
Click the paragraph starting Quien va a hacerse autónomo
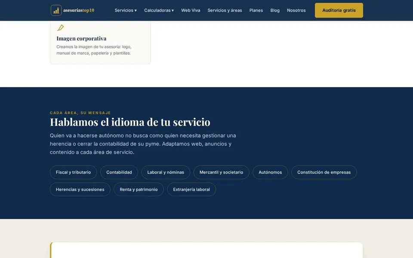143,144
